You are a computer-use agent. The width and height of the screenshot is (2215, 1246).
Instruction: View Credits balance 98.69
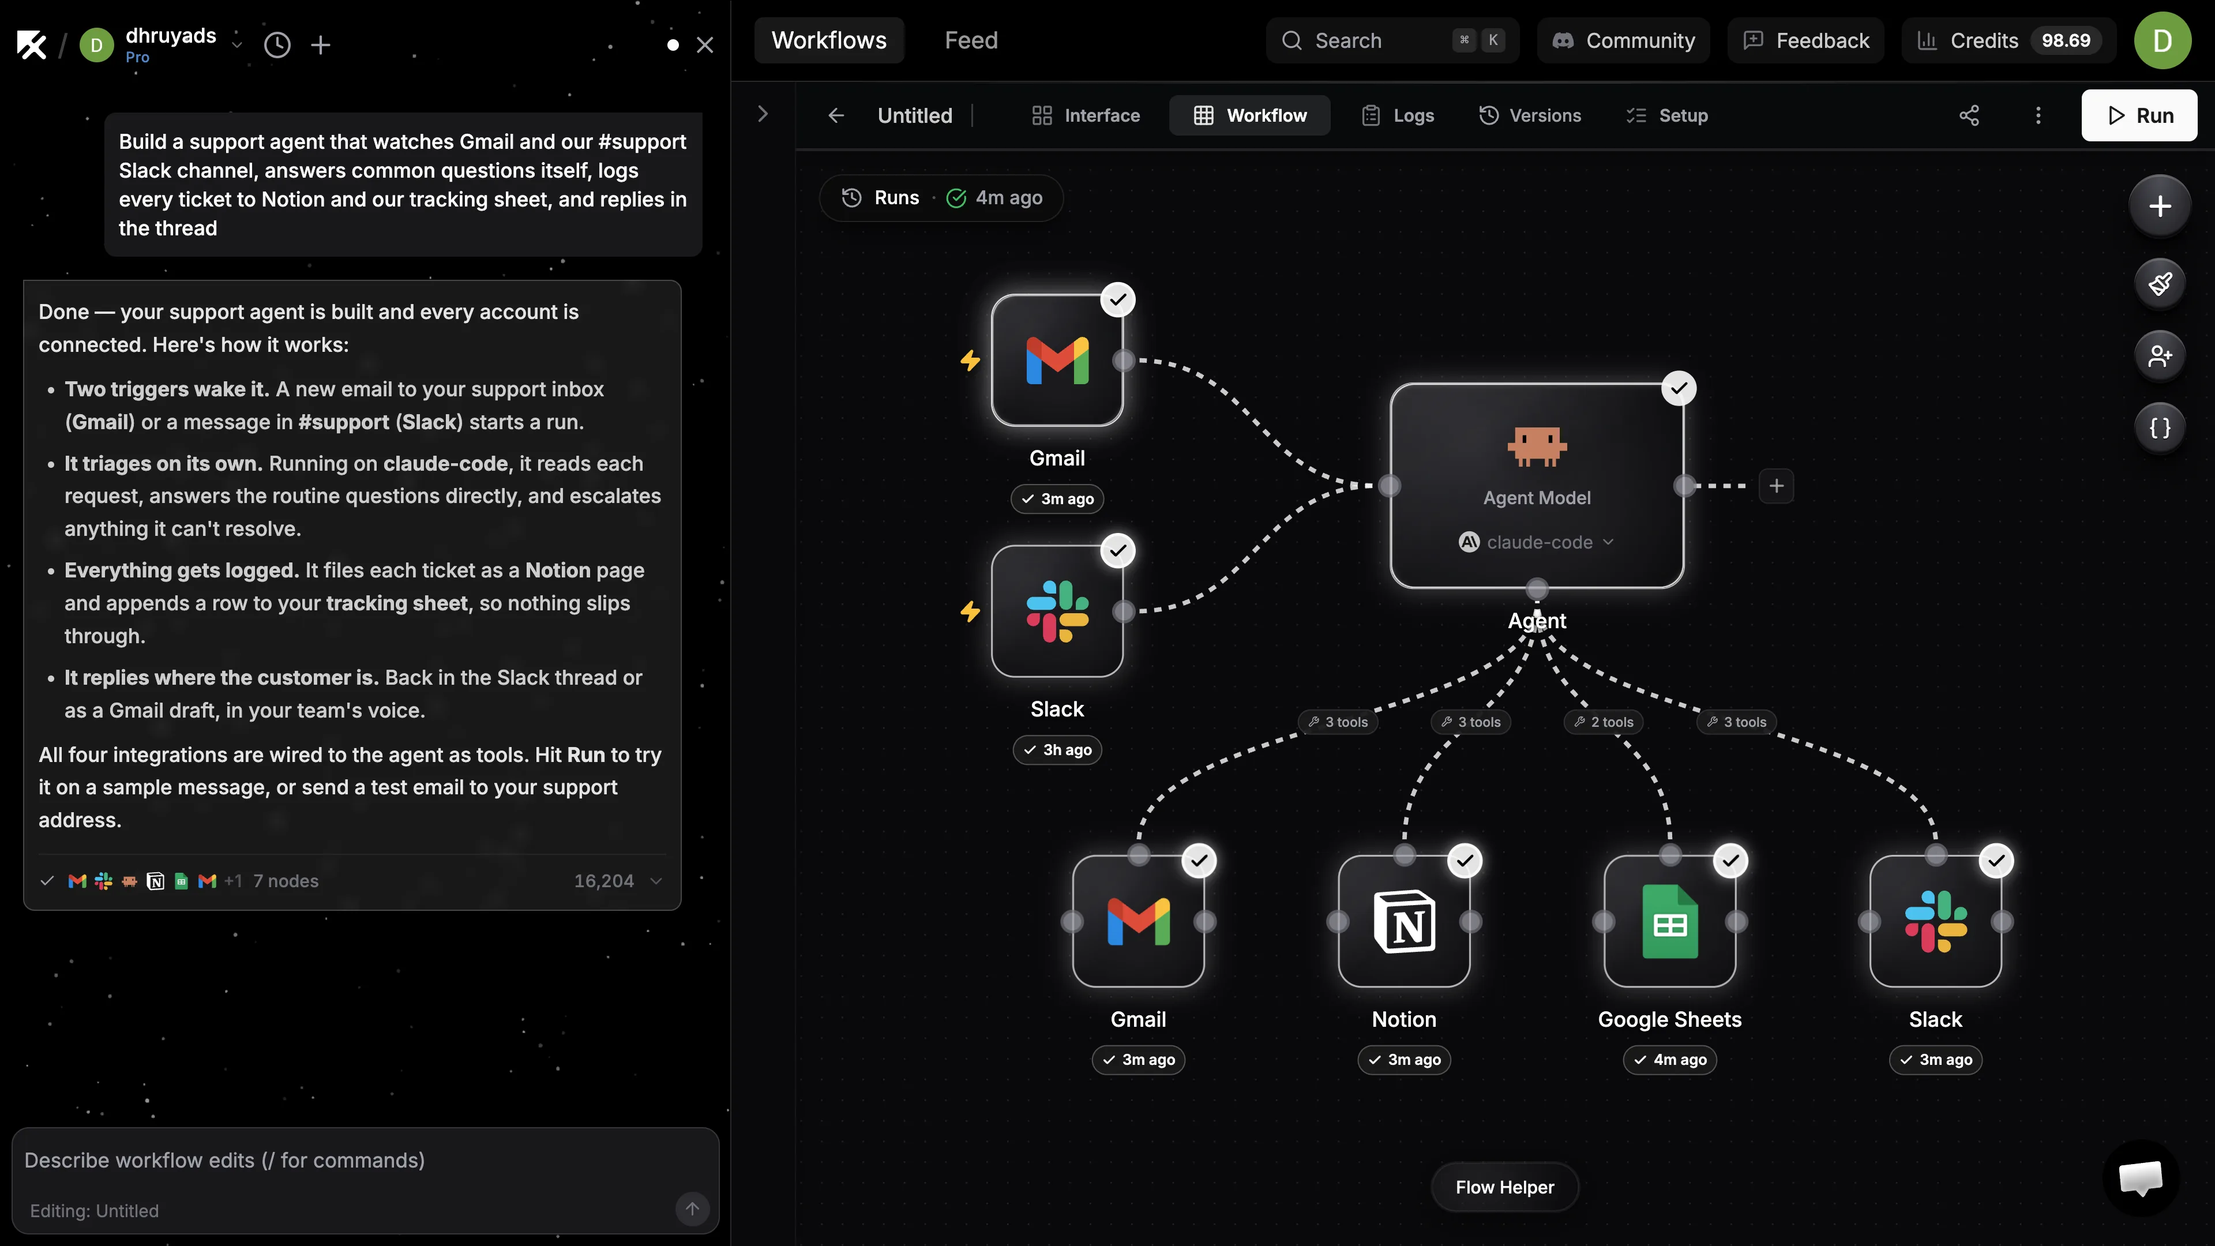pos(2008,40)
